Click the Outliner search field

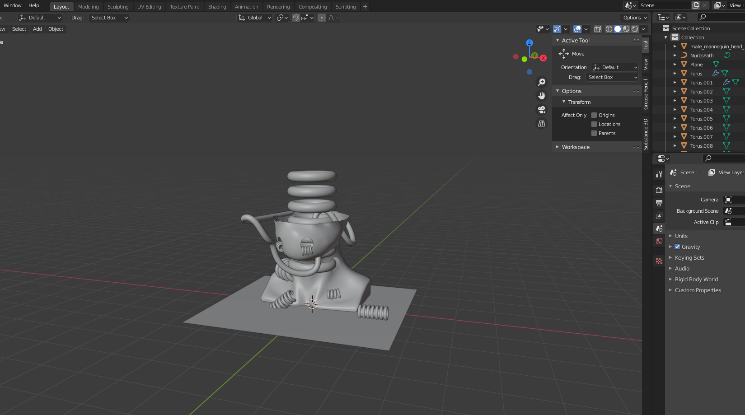point(721,17)
